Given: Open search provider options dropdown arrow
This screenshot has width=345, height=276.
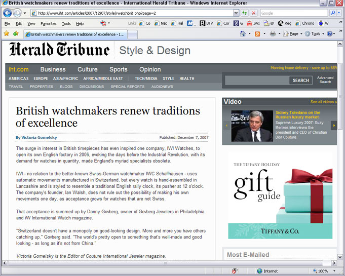Looking at the screenshot, I should point(339,13).
